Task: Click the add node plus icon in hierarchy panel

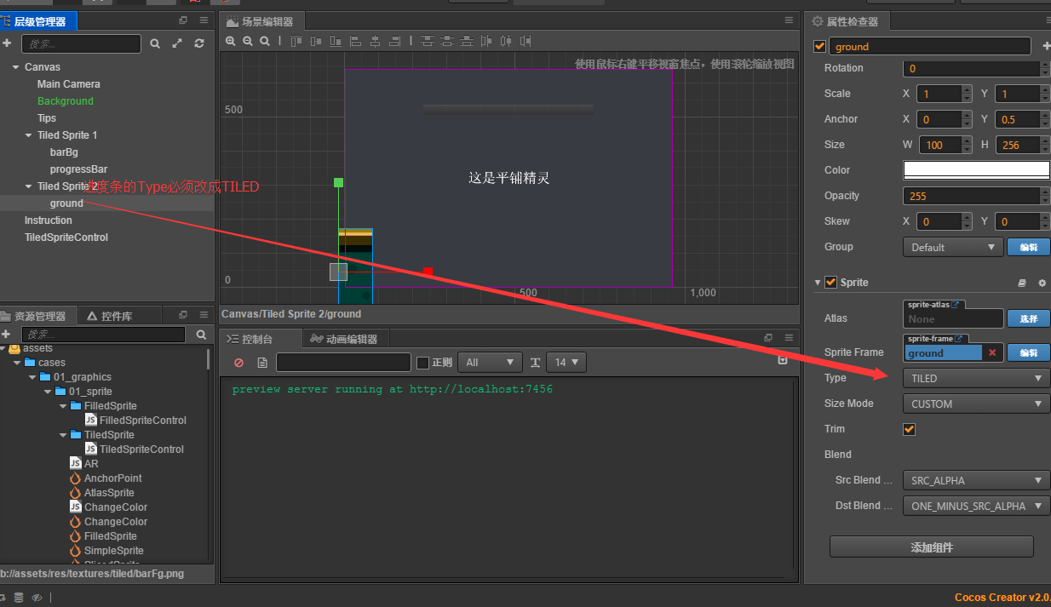Action: pos(7,43)
